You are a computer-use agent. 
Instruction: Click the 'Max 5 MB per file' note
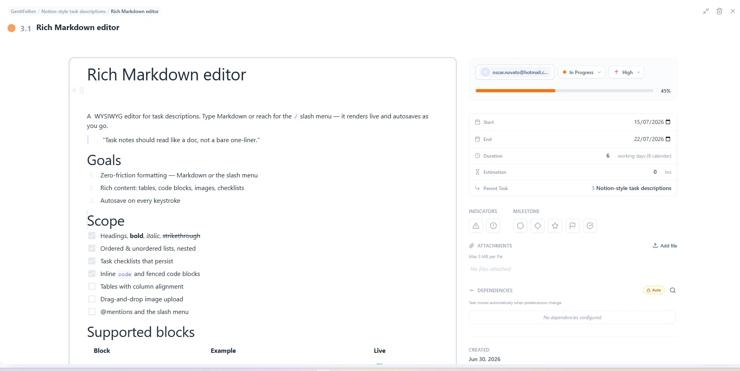(x=485, y=257)
